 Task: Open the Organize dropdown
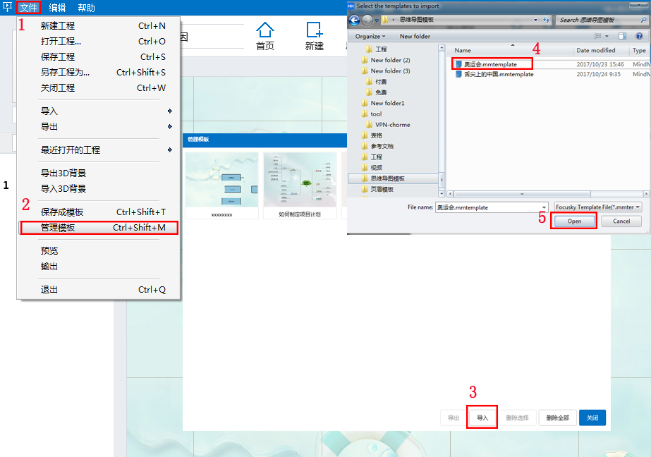[x=370, y=36]
